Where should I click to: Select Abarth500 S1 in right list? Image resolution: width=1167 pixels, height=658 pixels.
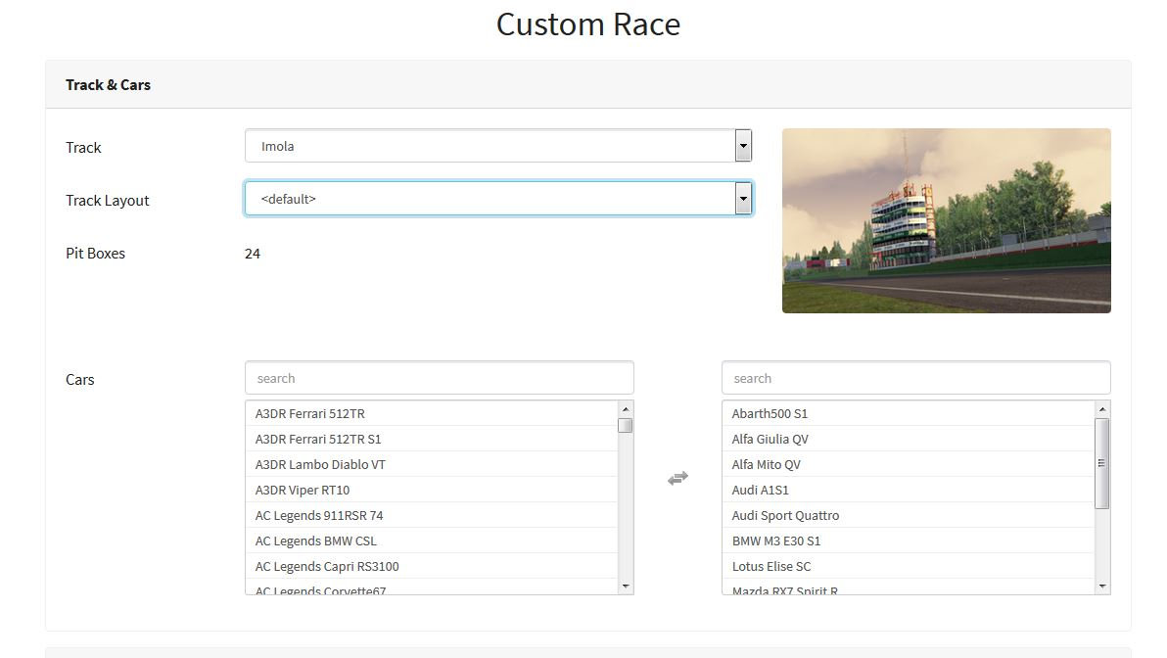[770, 413]
